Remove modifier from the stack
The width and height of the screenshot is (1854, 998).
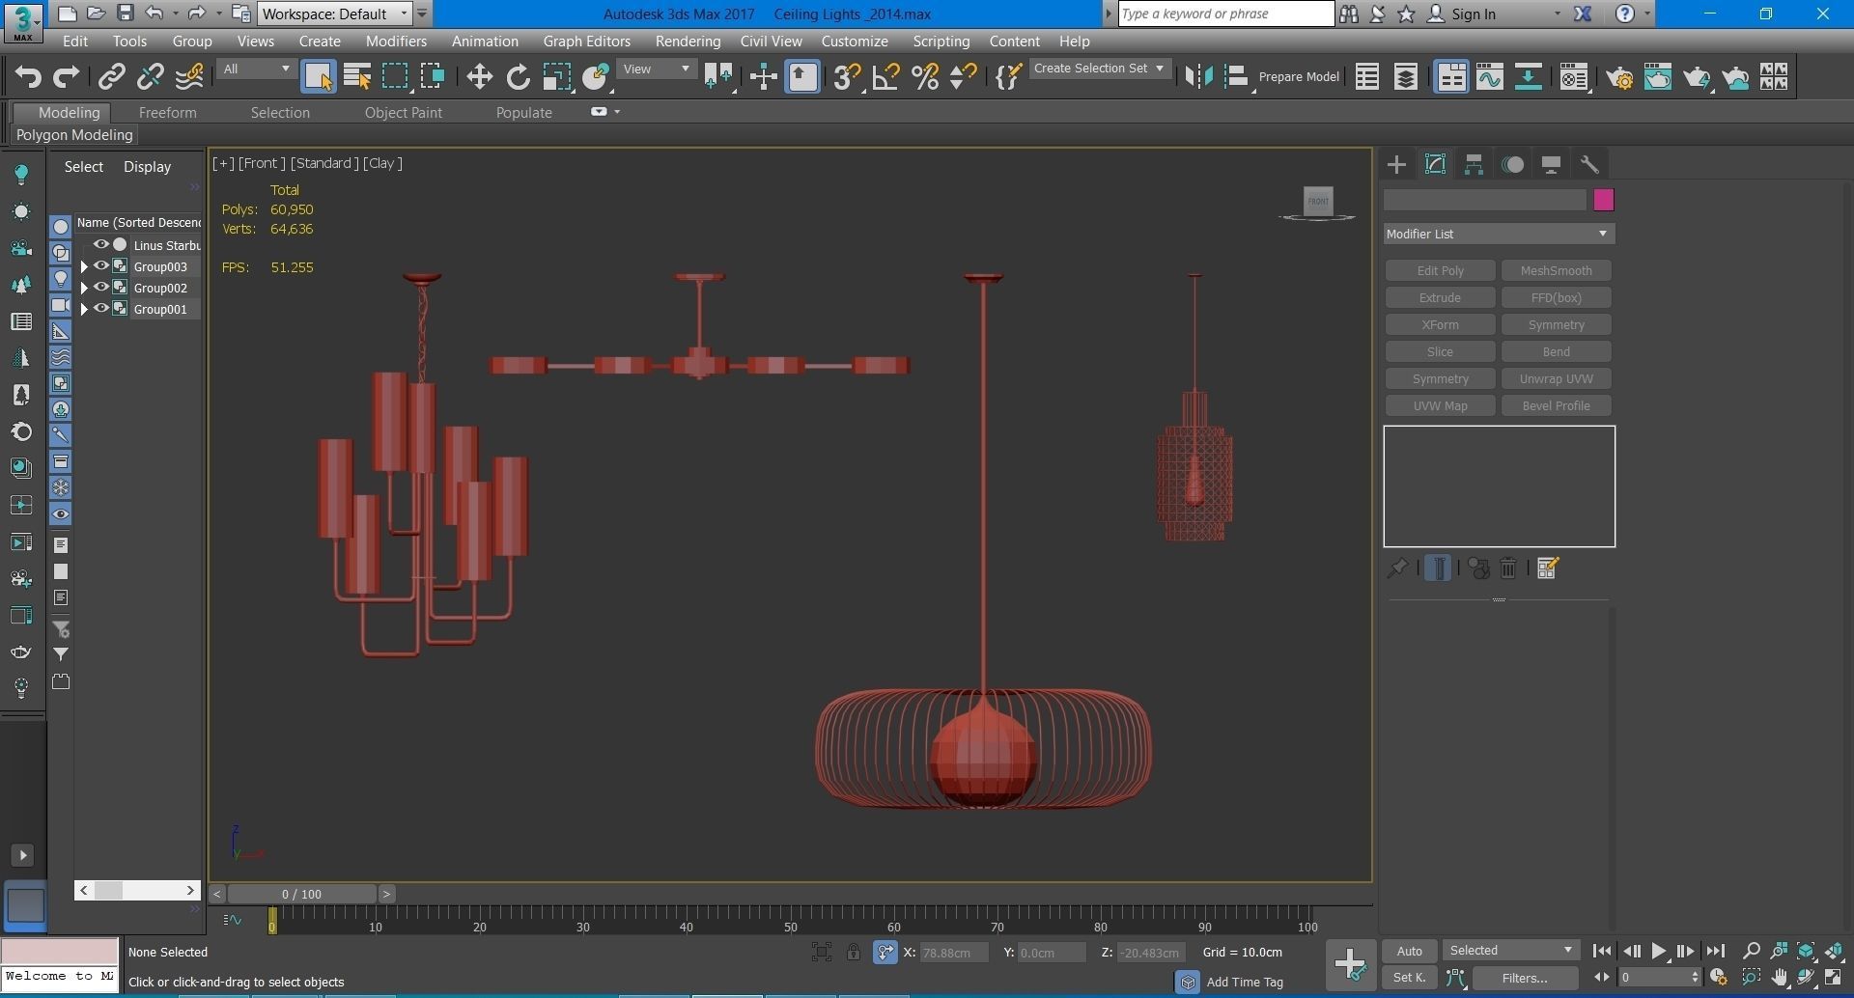[1508, 568]
